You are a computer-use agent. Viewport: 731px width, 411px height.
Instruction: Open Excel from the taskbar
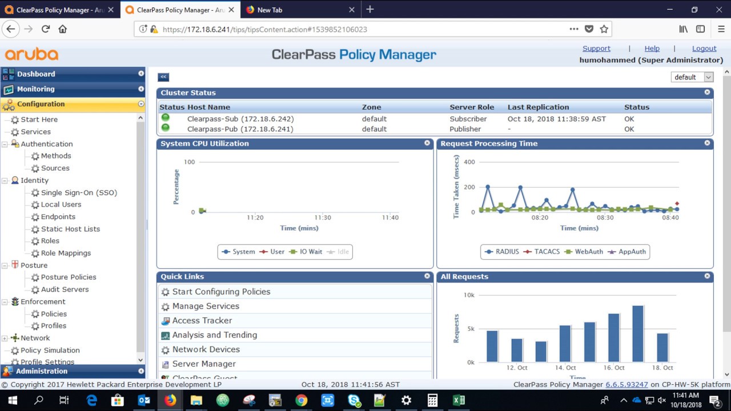458,400
